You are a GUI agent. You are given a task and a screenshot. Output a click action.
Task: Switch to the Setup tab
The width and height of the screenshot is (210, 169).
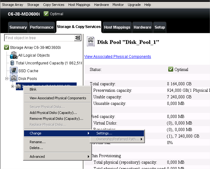pos(160,27)
